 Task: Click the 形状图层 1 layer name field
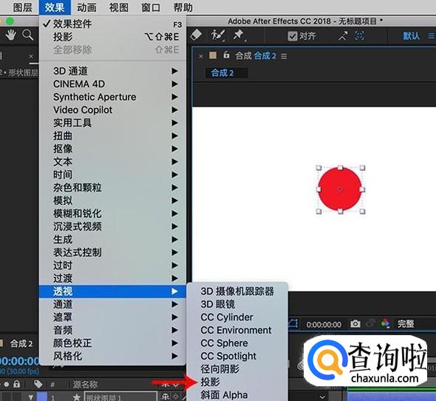tap(120, 397)
